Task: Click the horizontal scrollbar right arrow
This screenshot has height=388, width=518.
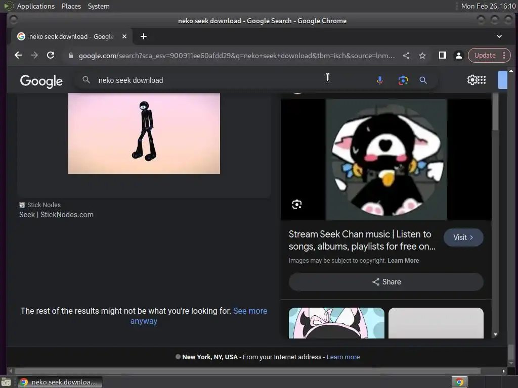Action: click(x=503, y=371)
